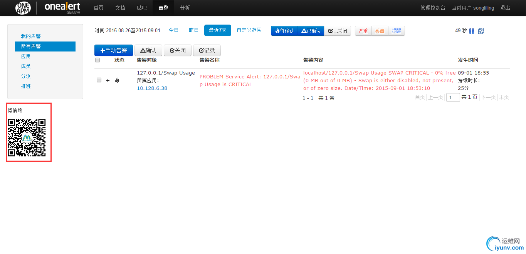Check the select-all checkbox in the table header

pos(97,60)
